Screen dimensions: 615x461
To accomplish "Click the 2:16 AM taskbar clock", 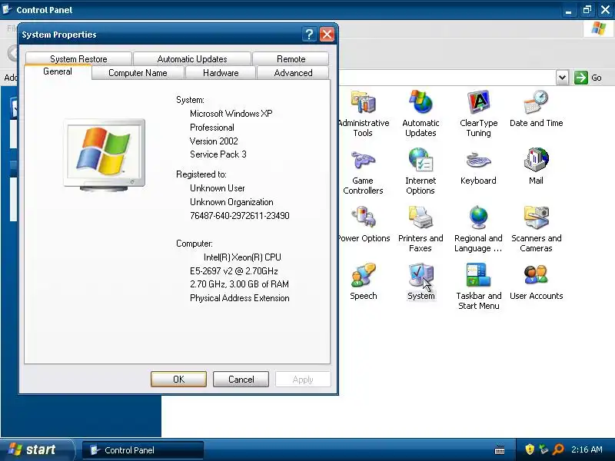I will 587,449.
